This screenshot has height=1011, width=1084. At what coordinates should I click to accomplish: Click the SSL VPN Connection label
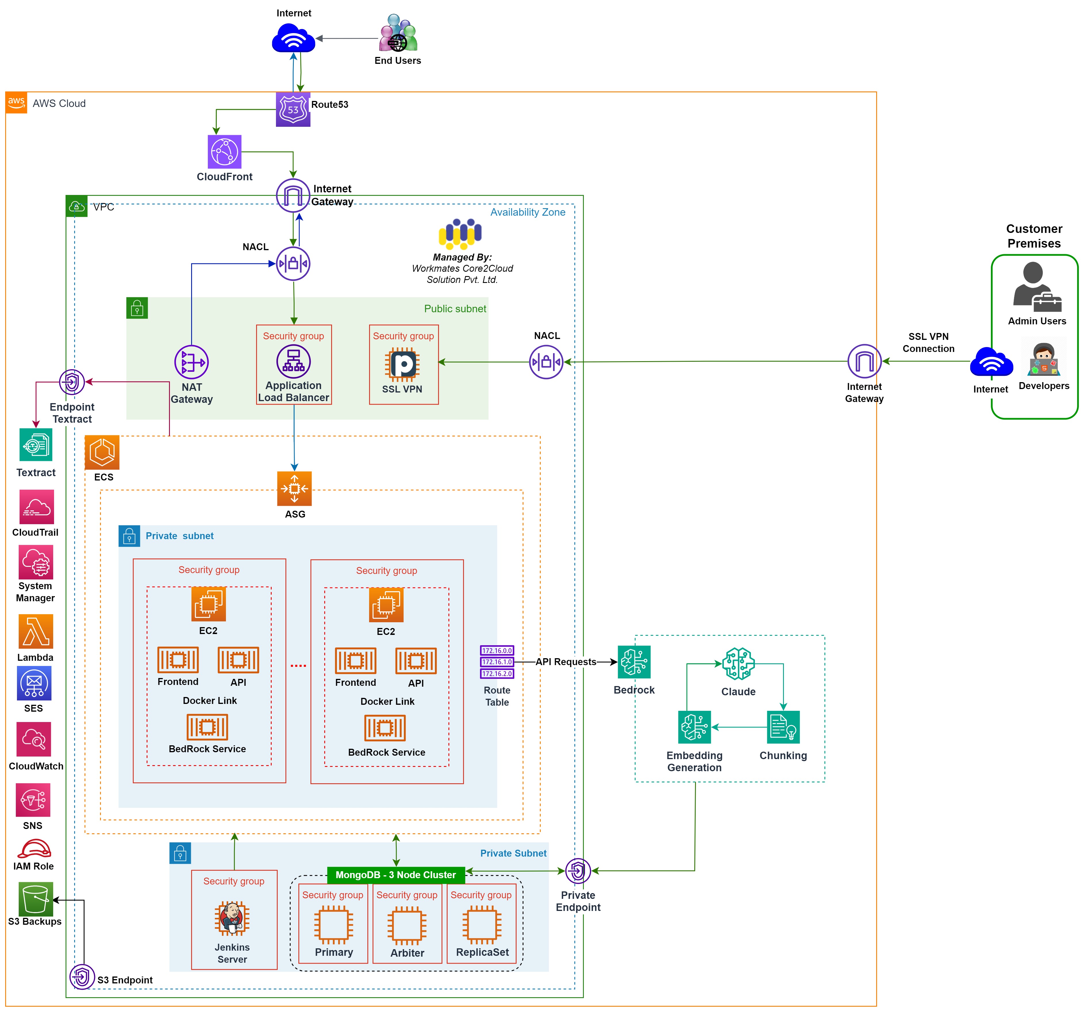(x=928, y=342)
